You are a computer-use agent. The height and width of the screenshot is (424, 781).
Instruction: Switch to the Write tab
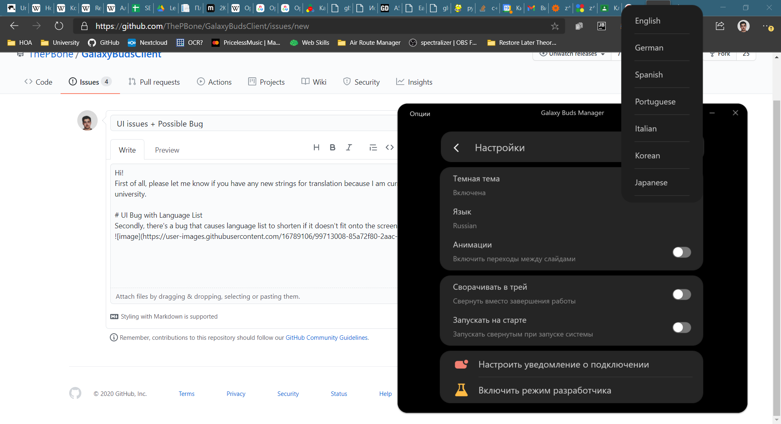pos(127,150)
